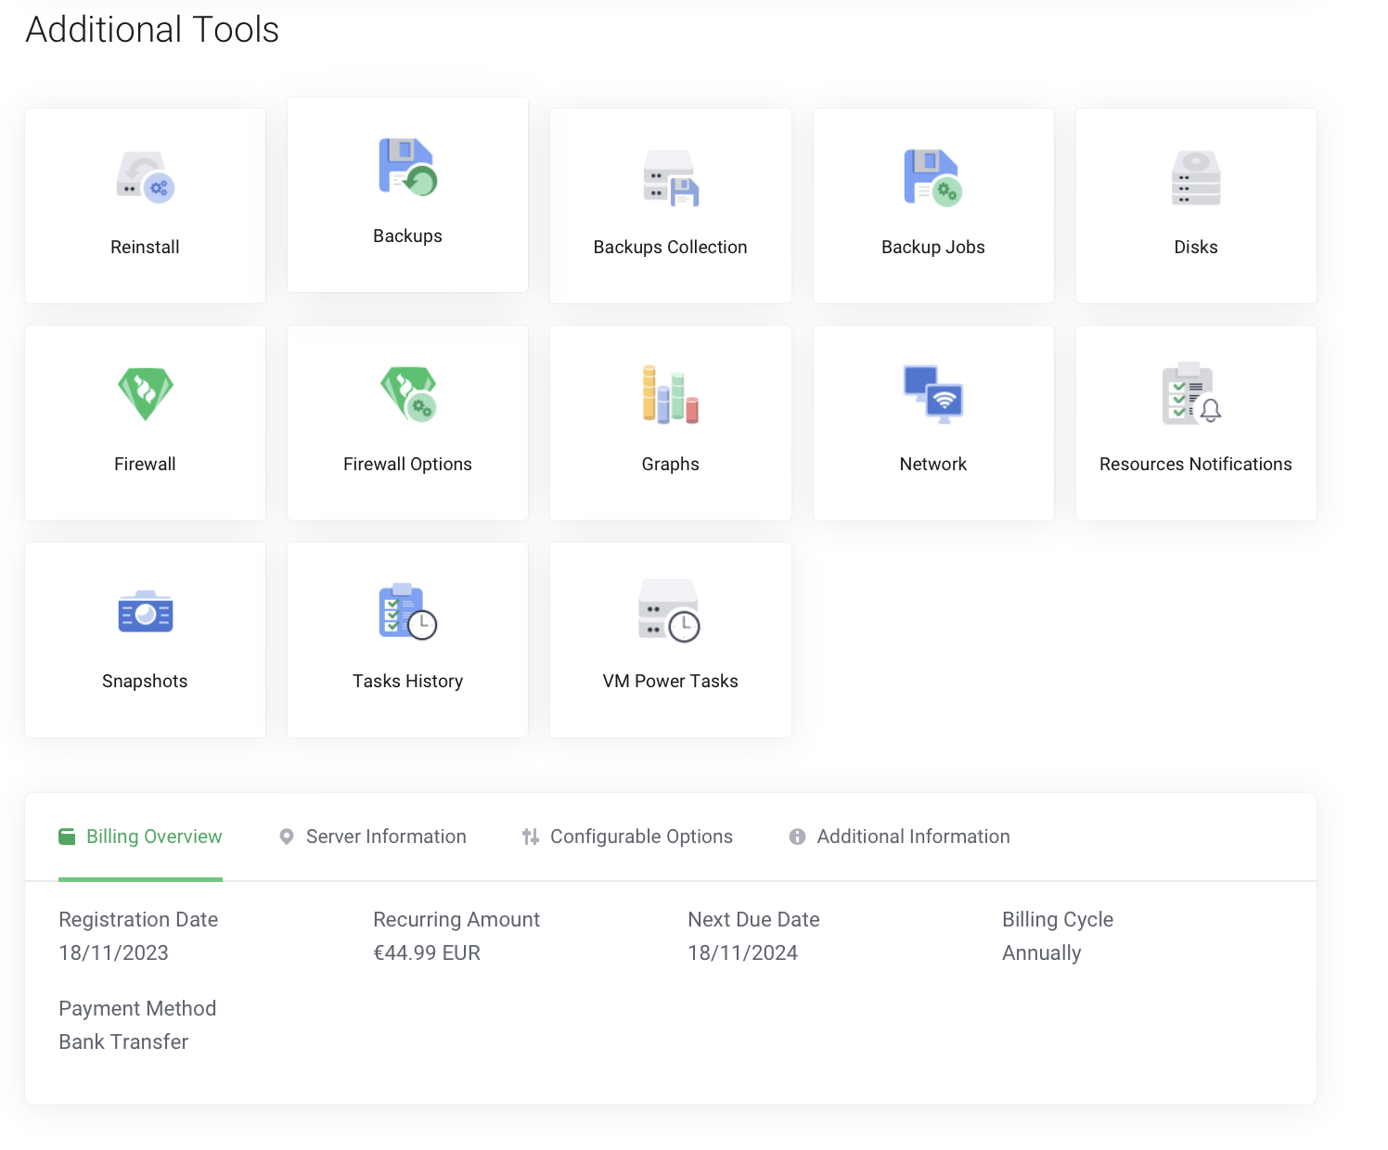Open the Reinstall tool icon
This screenshot has height=1150, width=1388.
146,176
